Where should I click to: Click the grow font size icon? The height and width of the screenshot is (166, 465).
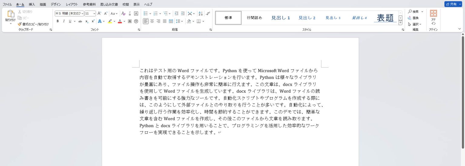click(99, 14)
